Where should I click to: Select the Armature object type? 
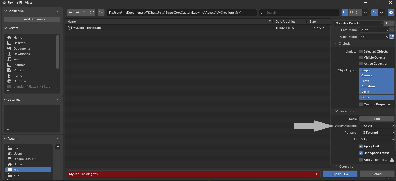(377, 86)
